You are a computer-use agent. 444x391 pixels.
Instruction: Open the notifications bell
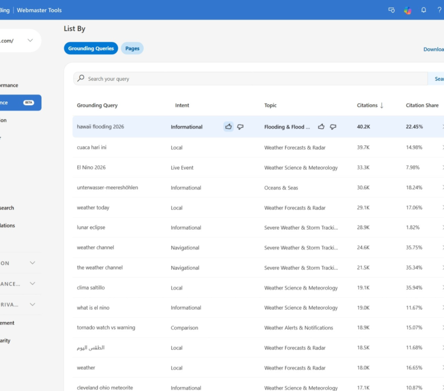click(x=423, y=10)
